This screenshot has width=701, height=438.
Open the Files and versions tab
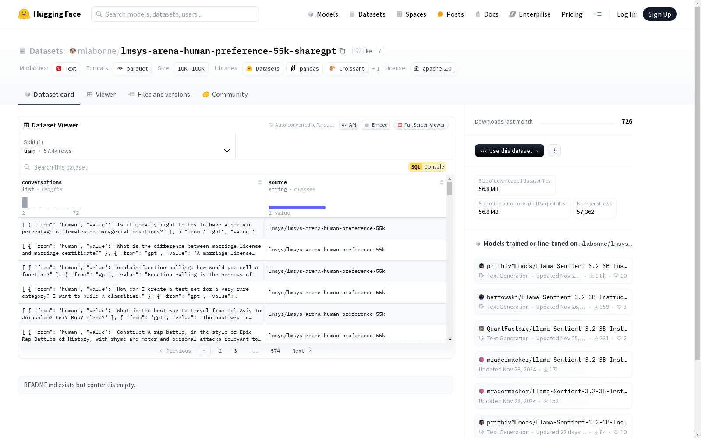(159, 95)
